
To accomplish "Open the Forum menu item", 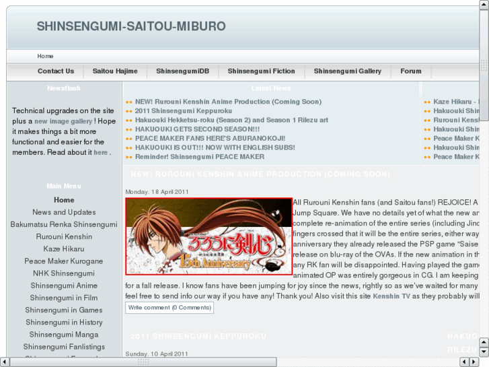I will [x=411, y=71].
